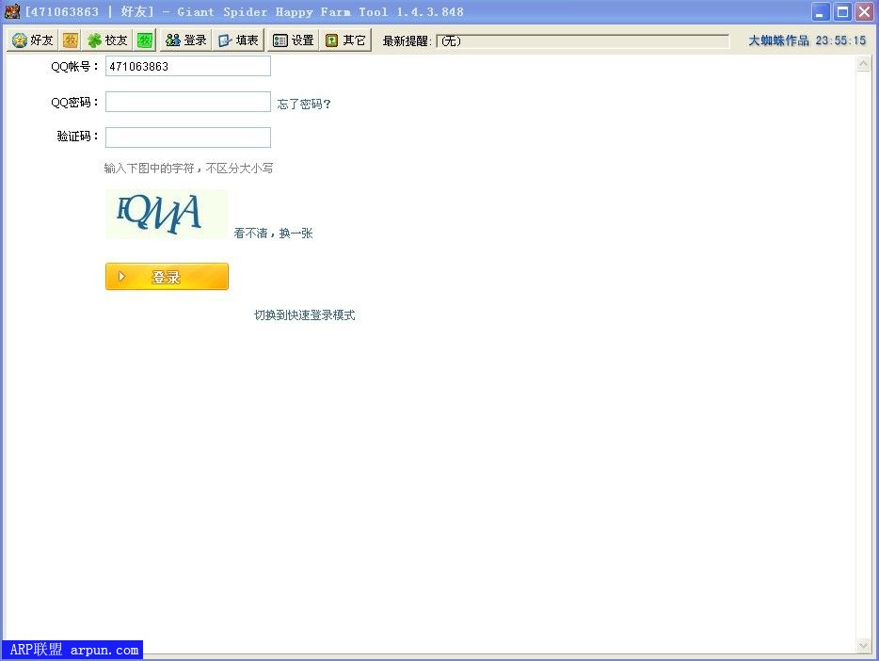This screenshot has height=661, width=879.
Task: Click the scrollbar up arrow
Action: pos(863,64)
